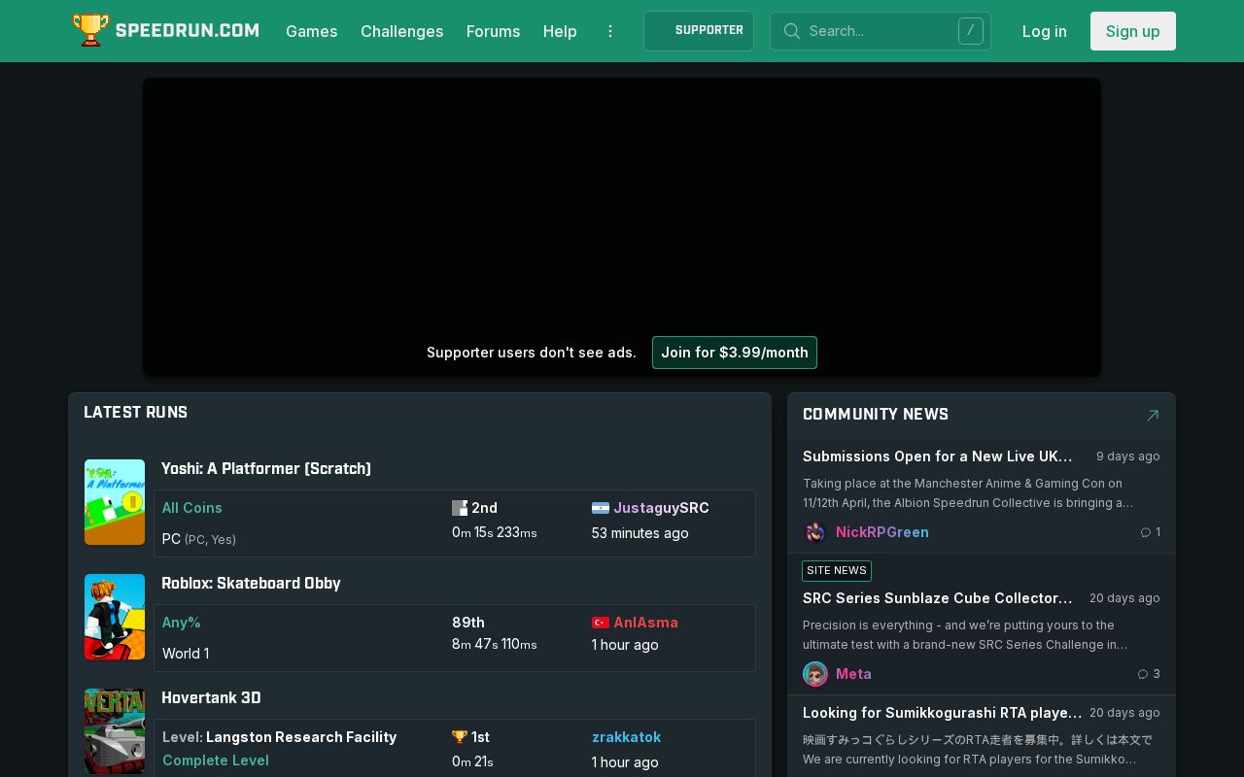Click the rank medal icon beside 2nd place
1244x777 pixels.
[x=460, y=507]
